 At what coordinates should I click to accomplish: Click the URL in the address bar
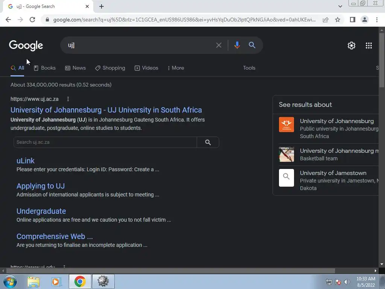click(184, 20)
